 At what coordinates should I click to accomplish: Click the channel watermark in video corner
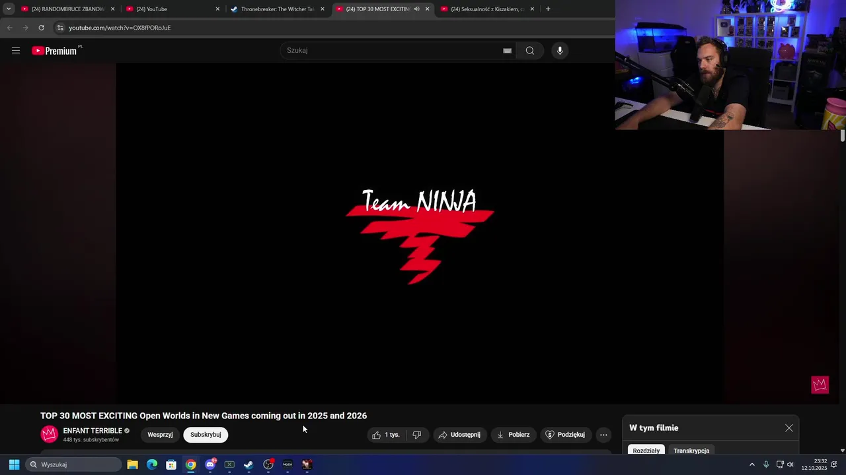tap(820, 385)
